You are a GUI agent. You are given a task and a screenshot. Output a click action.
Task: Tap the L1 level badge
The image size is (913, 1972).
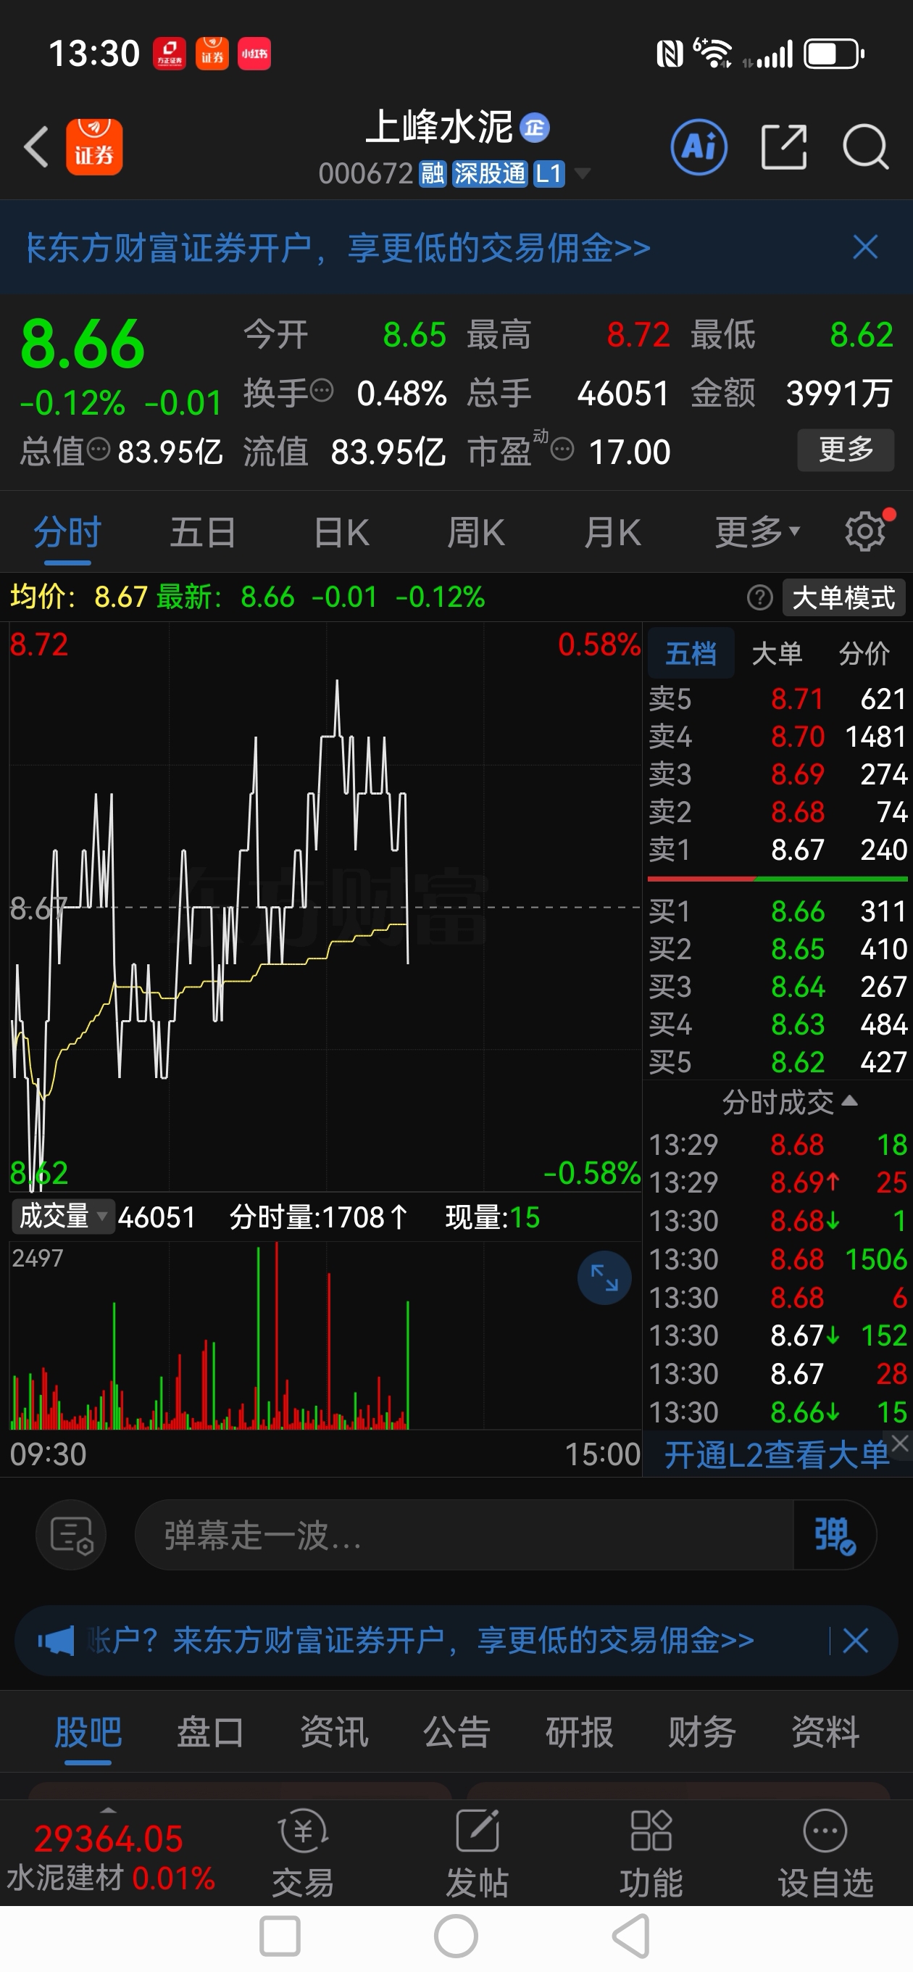pyautogui.click(x=549, y=174)
